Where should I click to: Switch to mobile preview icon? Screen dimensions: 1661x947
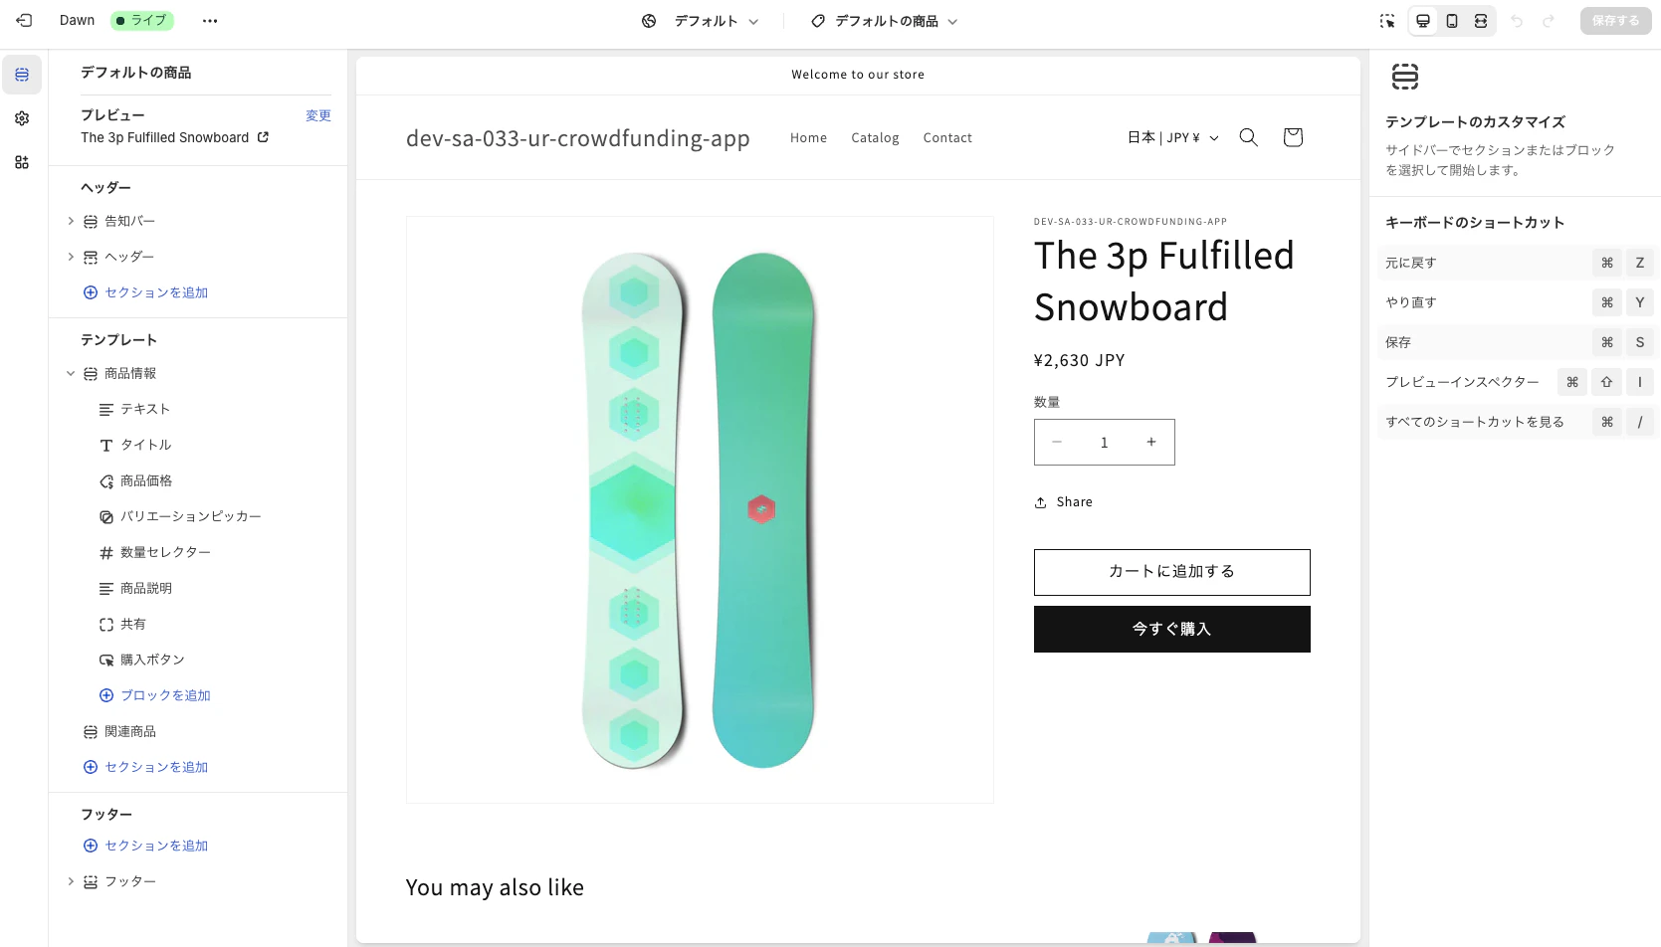tap(1452, 21)
